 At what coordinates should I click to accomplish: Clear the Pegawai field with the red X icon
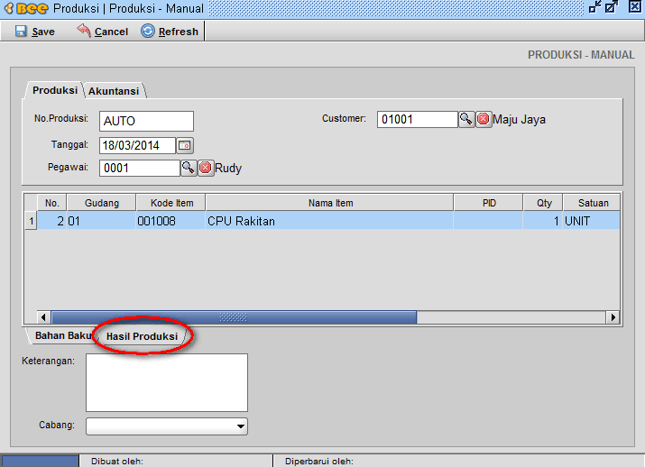(x=206, y=168)
